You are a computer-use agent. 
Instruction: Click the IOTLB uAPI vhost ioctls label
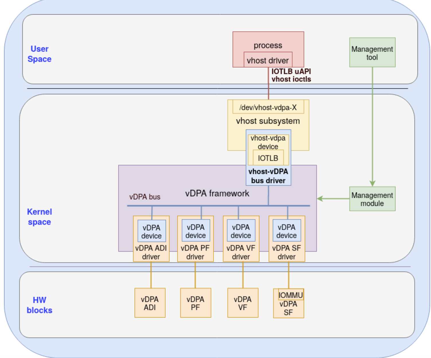coord(291,75)
